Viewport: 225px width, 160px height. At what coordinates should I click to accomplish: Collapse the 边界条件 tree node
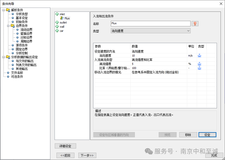click(8, 26)
